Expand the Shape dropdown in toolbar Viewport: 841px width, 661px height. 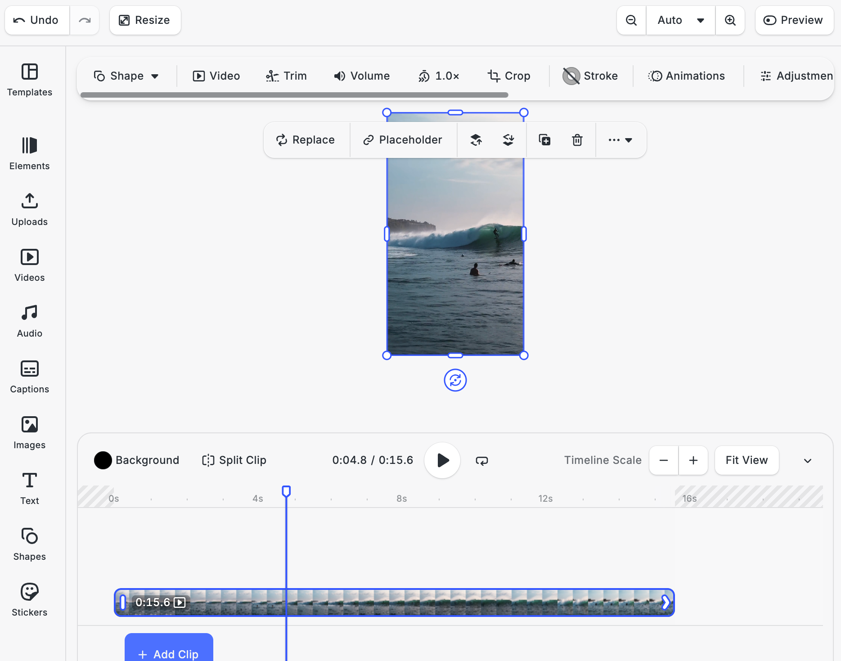pos(126,76)
